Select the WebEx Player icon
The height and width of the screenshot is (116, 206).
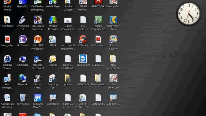pos(53,4)
